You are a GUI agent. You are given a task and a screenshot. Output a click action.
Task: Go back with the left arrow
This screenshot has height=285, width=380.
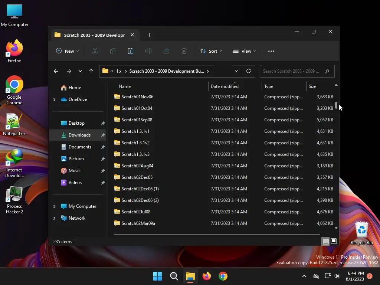[56, 71]
